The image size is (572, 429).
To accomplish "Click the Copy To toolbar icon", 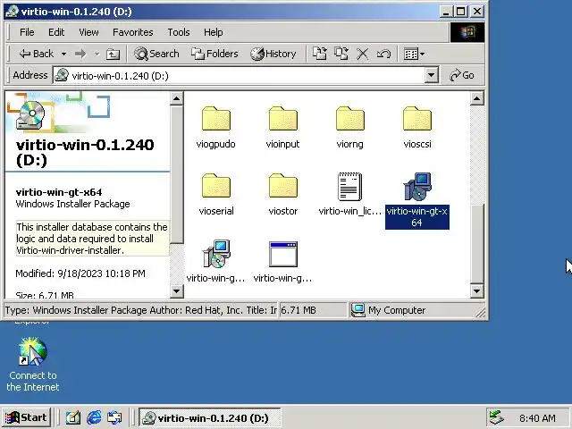I will 341,54.
